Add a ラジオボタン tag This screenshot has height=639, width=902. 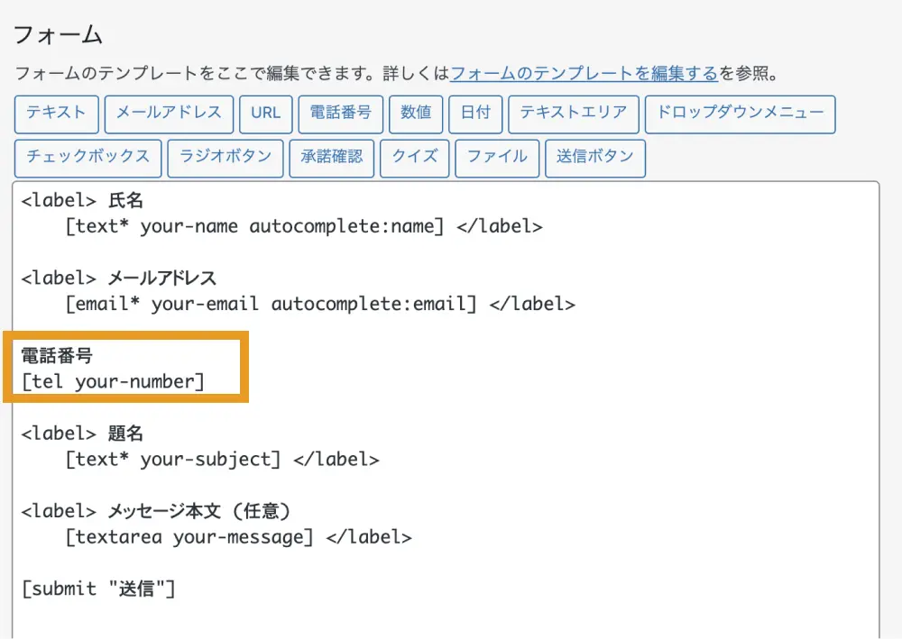[225, 157]
